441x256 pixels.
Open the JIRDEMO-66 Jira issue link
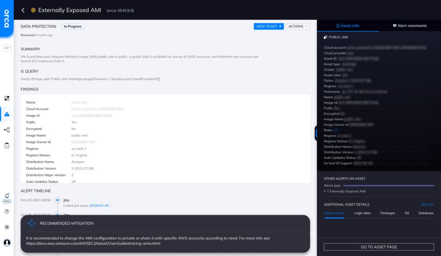coord(99,206)
